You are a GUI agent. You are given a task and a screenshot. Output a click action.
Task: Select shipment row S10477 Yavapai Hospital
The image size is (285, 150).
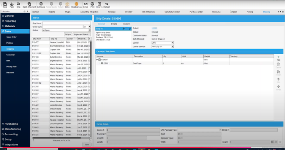[x=61, y=42]
